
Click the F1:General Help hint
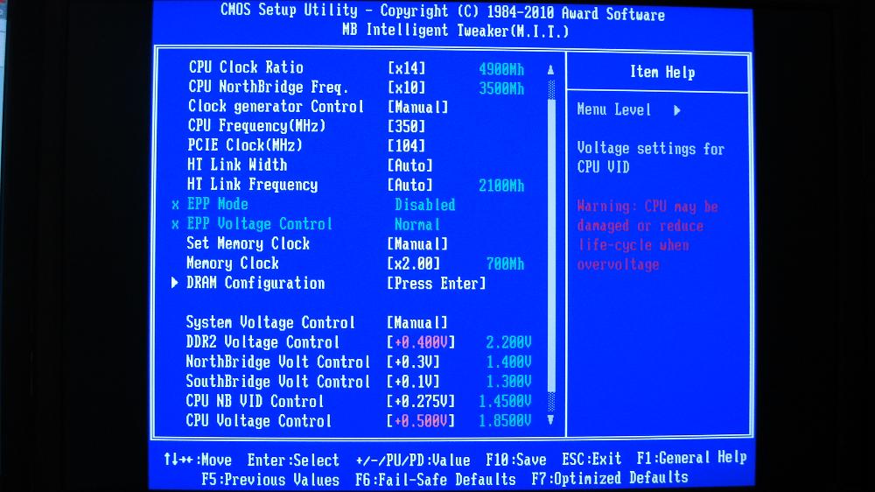[692, 458]
